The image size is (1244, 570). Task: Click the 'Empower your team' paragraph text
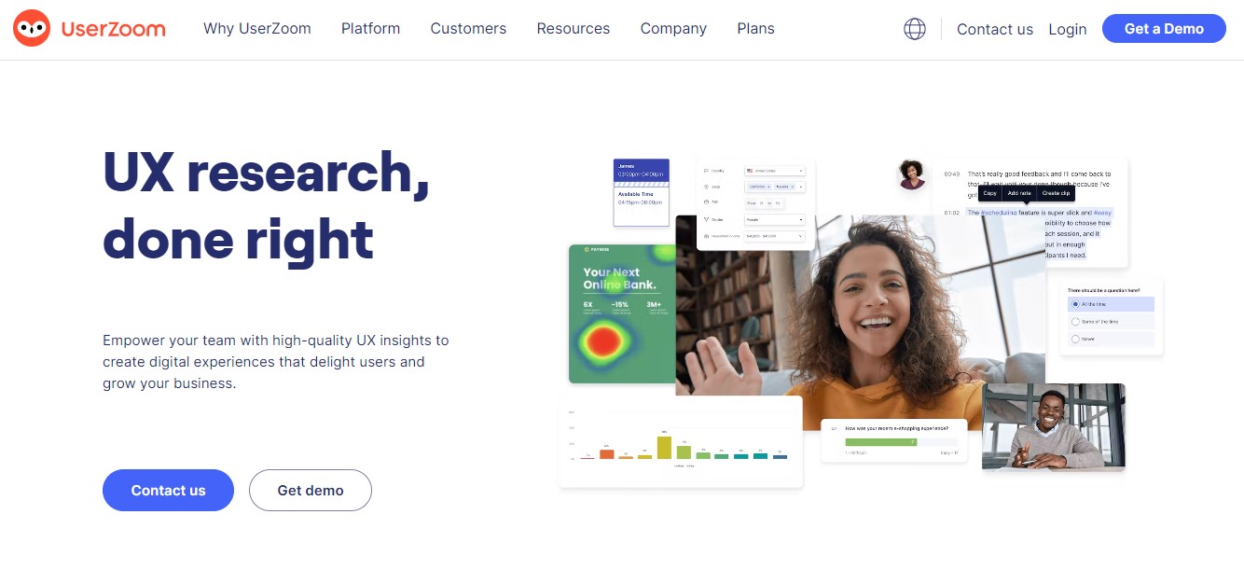click(276, 362)
